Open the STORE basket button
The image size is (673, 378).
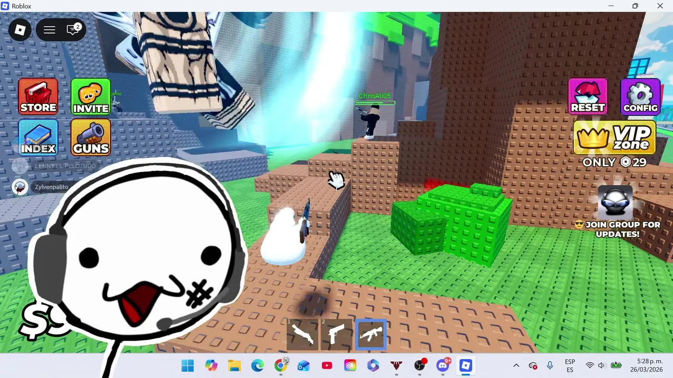point(38,96)
